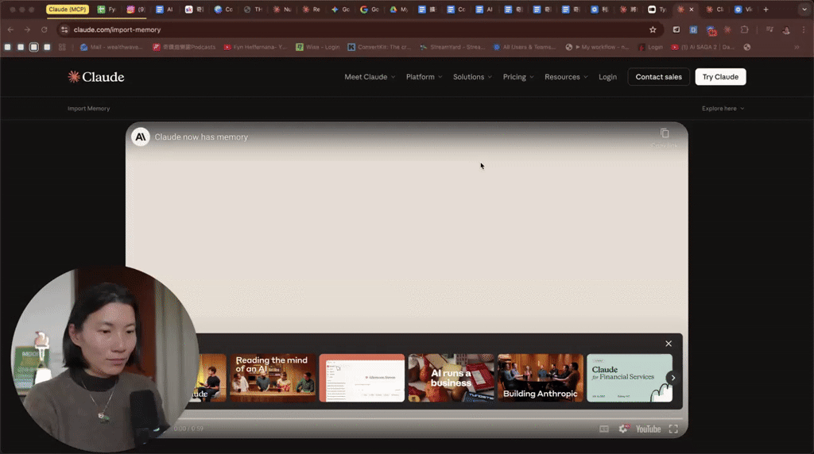Show next suggested videos with arrow
814x454 pixels.
coord(673,378)
